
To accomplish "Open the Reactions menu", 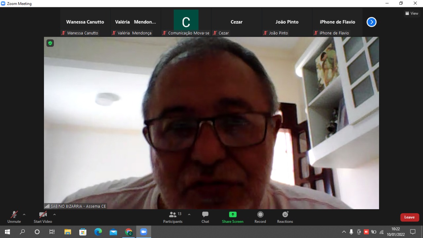I will (285, 217).
